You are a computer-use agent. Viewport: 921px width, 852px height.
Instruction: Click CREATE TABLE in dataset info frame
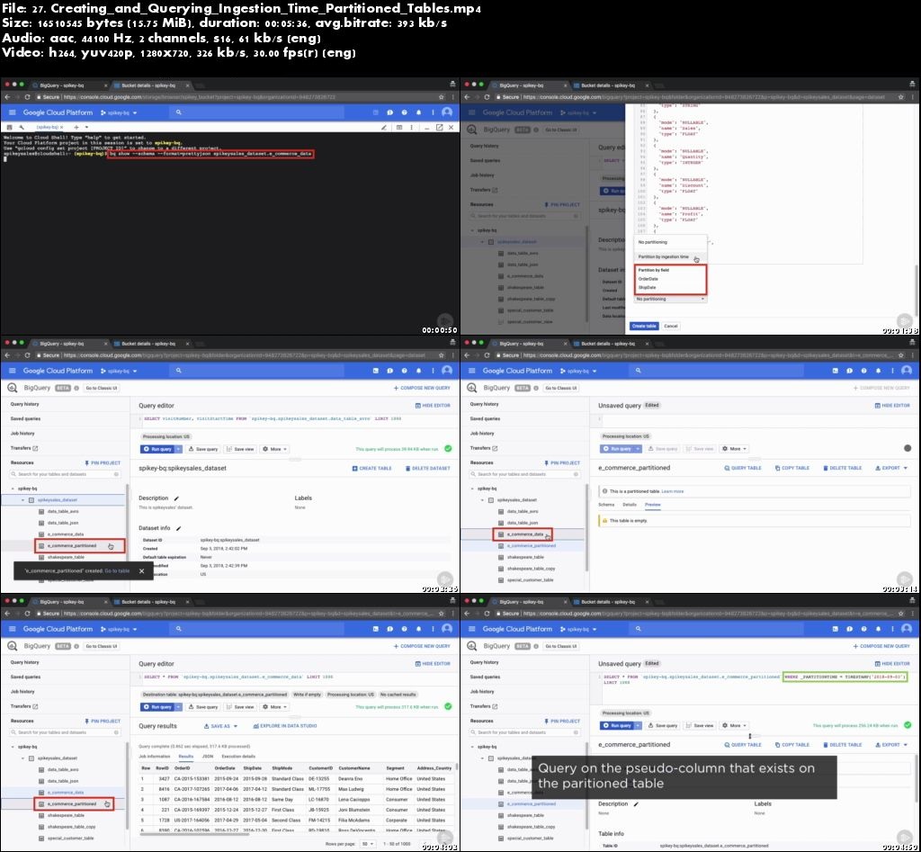371,469
